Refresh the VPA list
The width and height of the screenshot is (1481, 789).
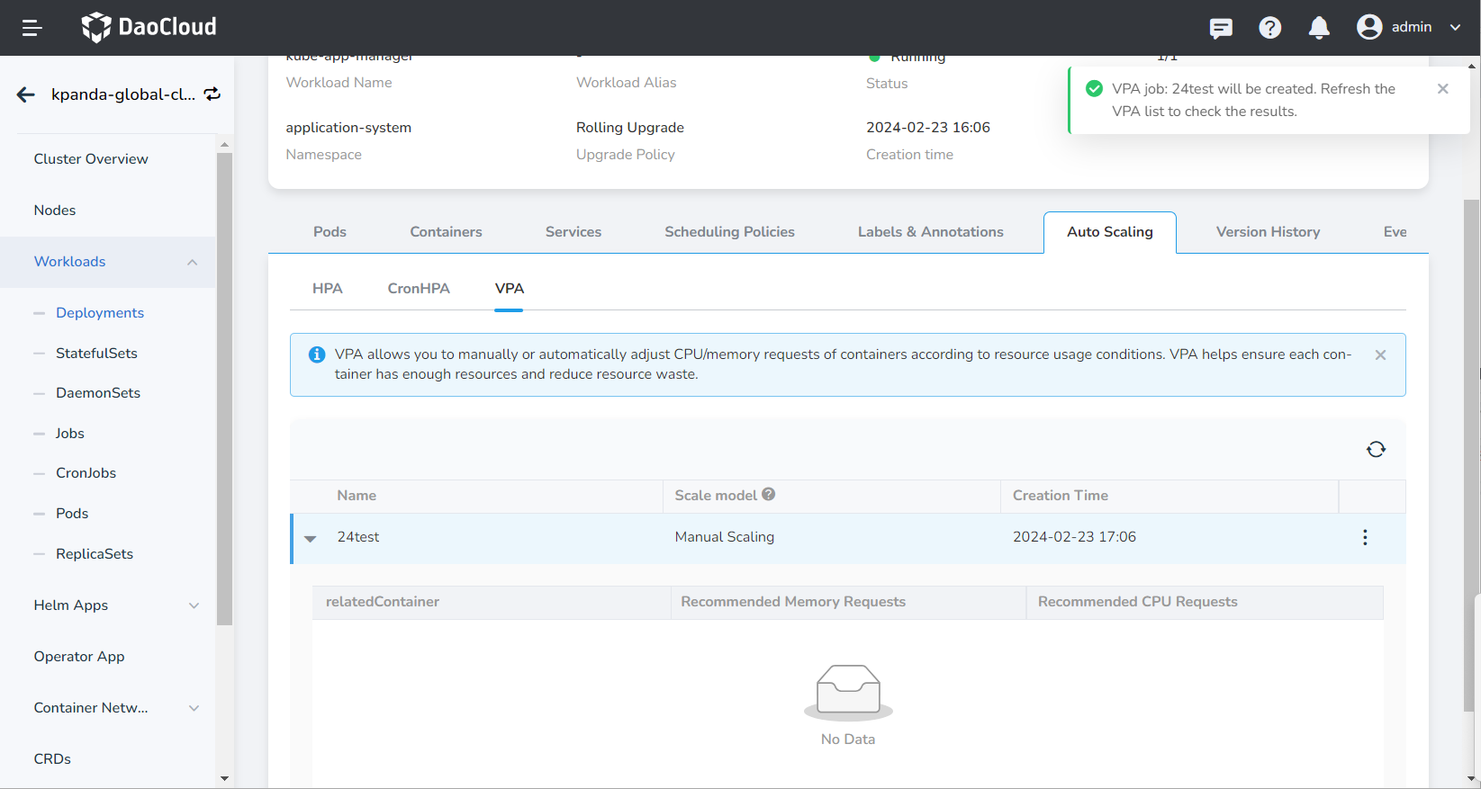[x=1376, y=449]
